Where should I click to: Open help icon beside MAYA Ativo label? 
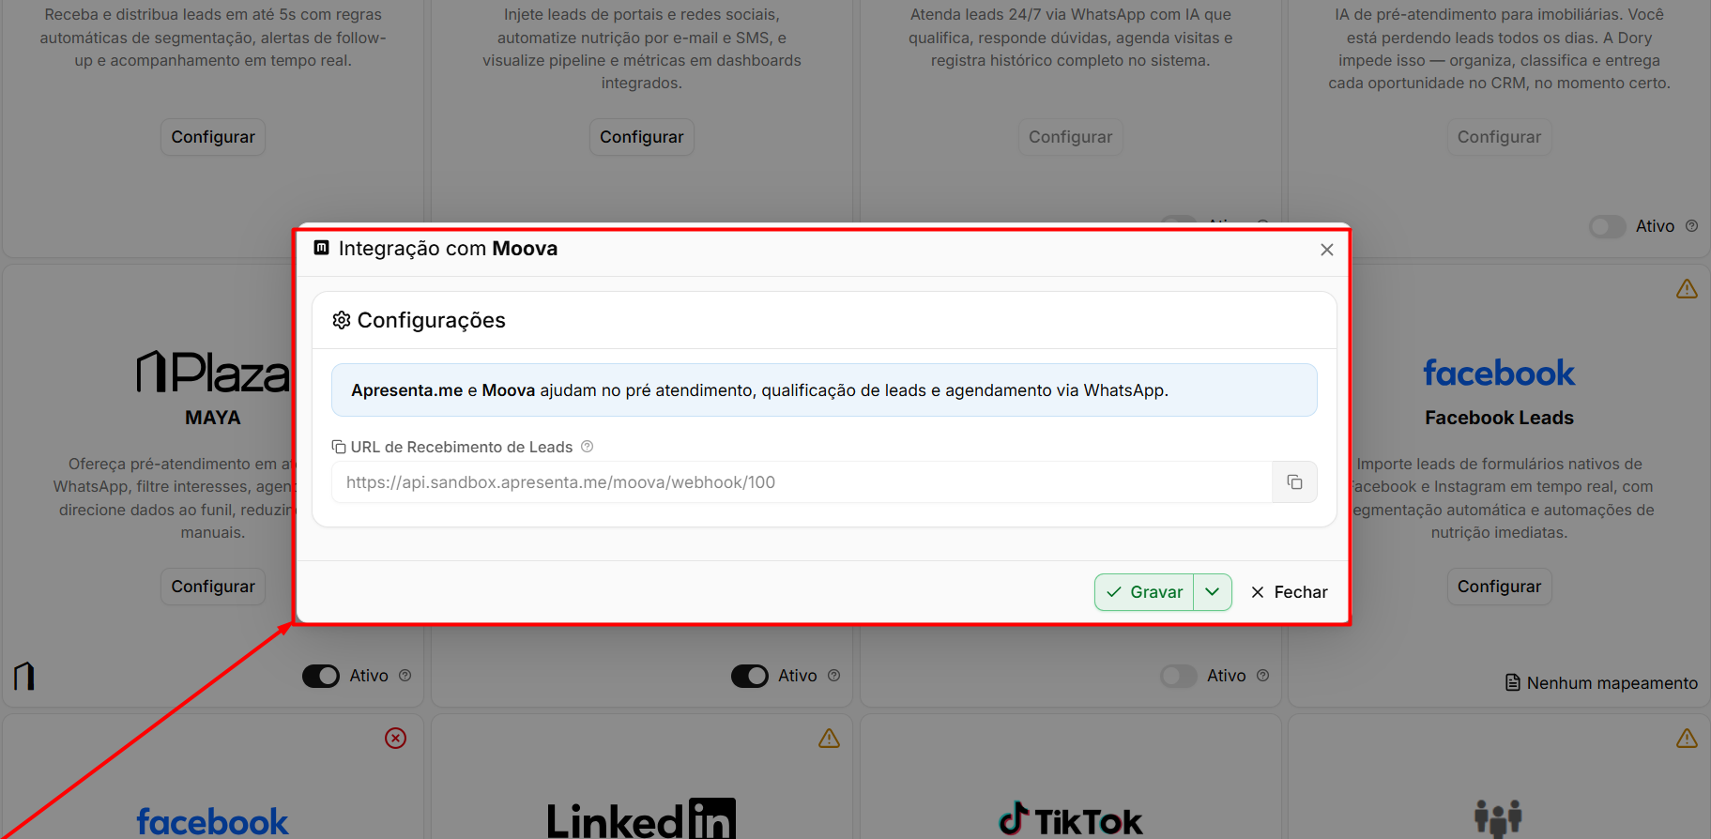[405, 676]
